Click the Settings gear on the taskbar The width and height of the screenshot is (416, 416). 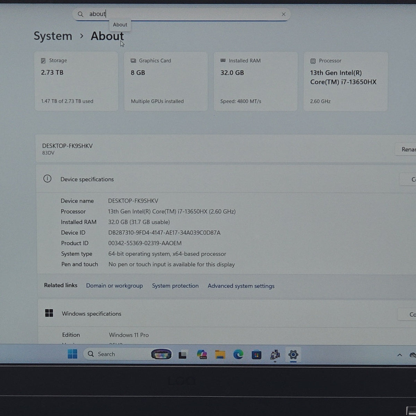click(293, 354)
